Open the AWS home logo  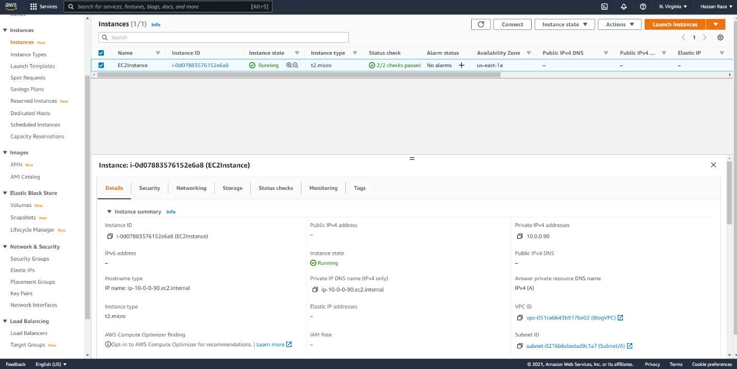coord(11,7)
